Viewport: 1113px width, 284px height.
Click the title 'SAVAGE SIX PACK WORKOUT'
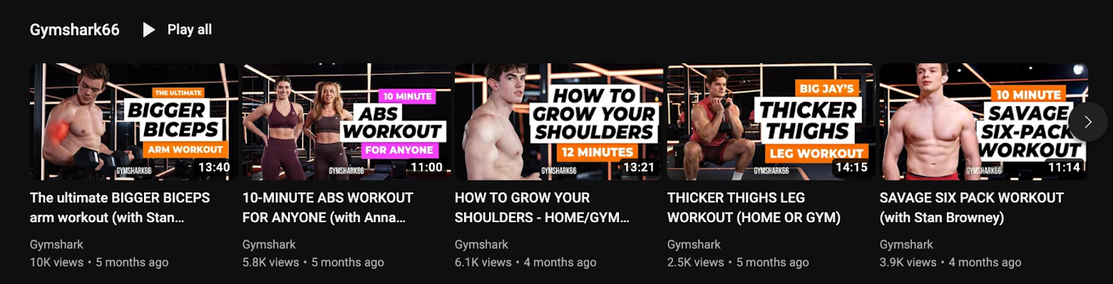[x=971, y=208]
